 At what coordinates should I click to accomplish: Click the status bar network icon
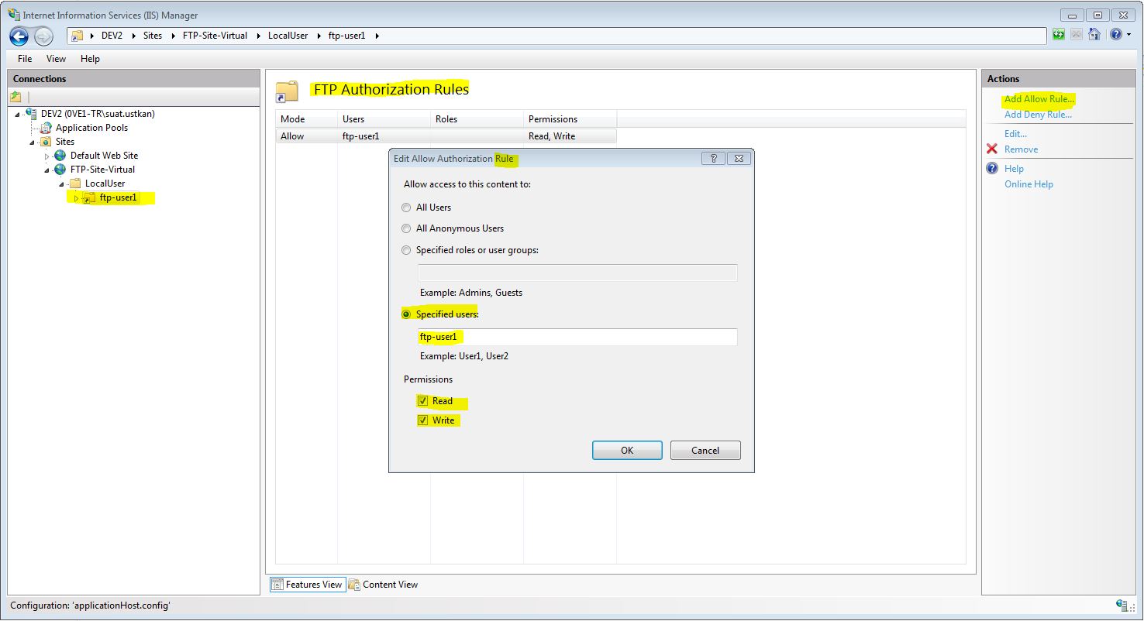[x=1122, y=606]
